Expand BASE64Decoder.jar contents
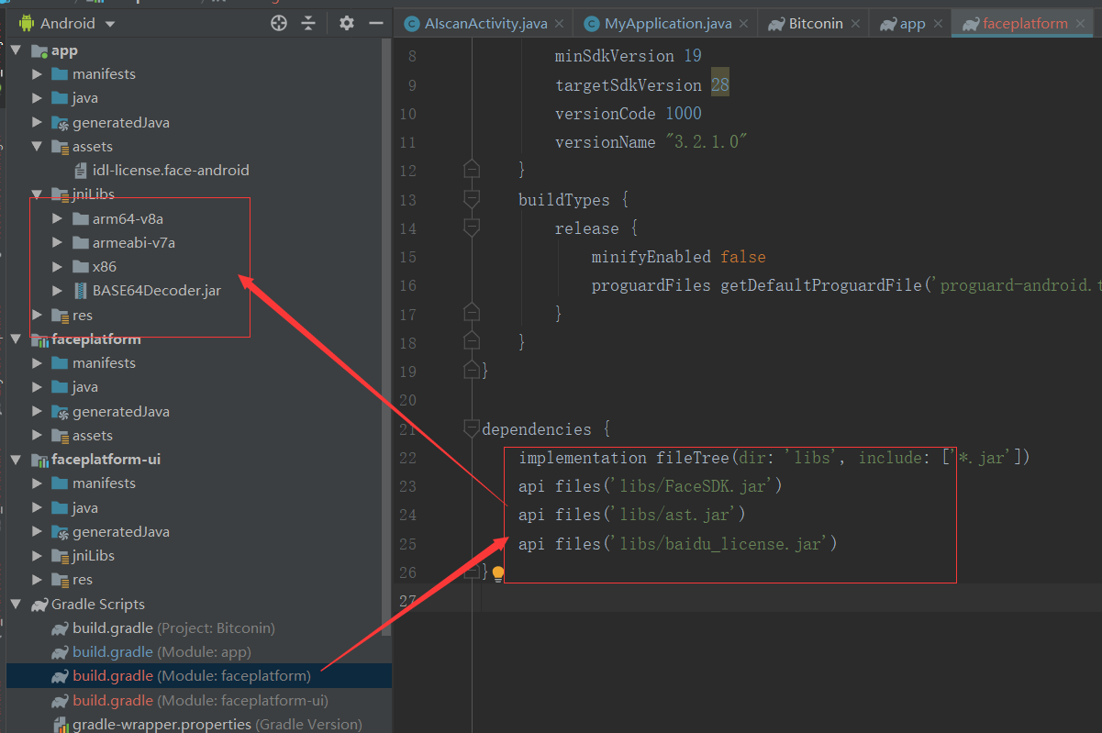The image size is (1102, 733). 57,291
